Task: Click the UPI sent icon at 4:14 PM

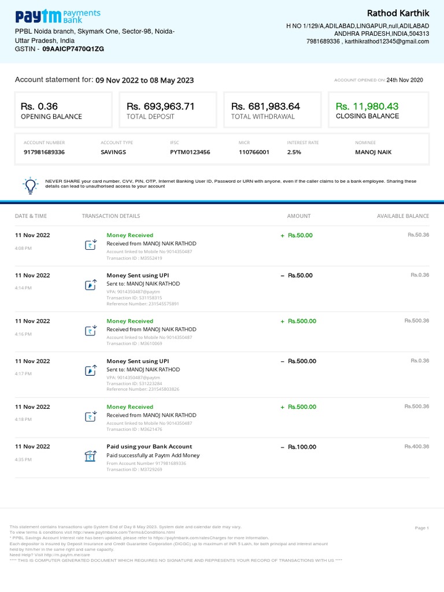Action: (90, 284)
